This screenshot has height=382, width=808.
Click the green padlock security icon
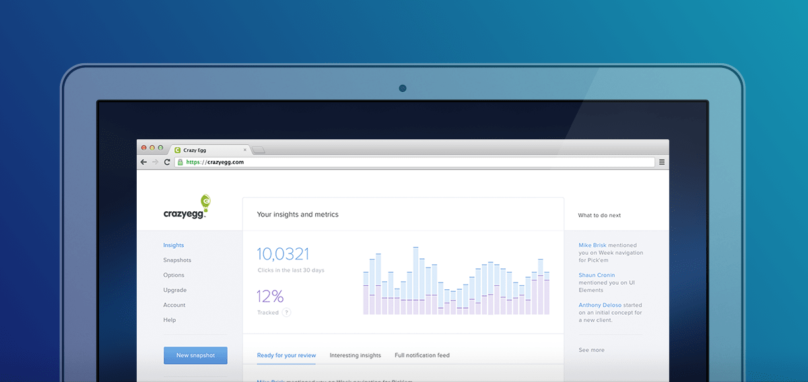coord(180,162)
